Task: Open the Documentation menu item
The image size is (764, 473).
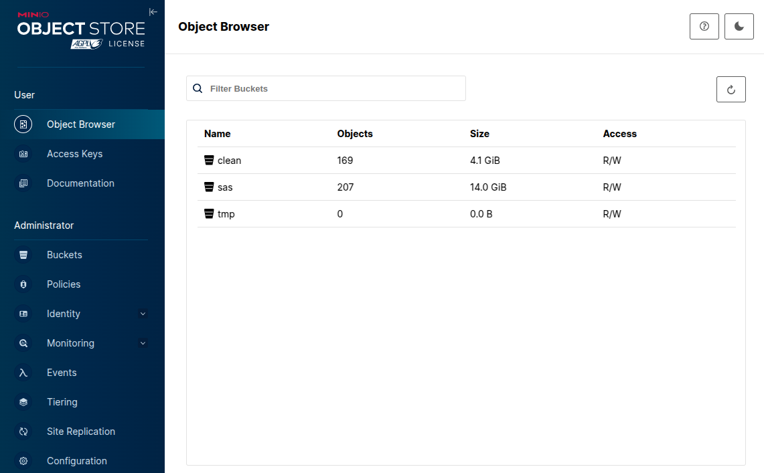Action: coord(80,183)
